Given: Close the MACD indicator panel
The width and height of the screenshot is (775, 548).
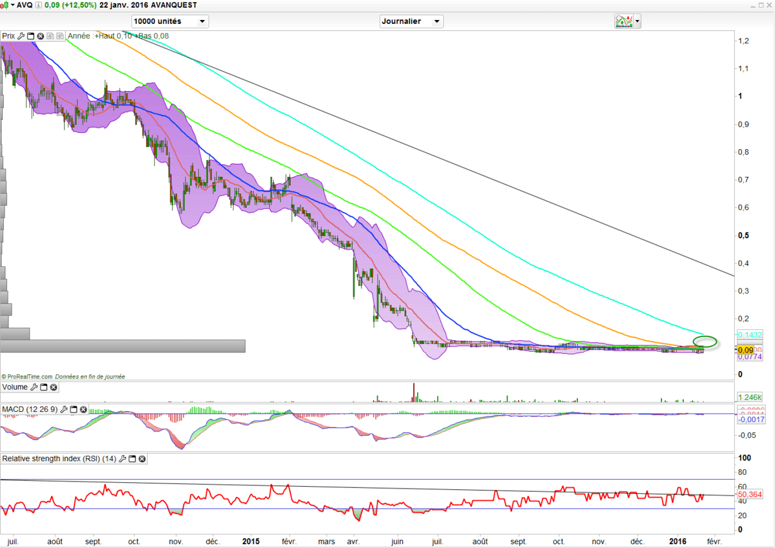Looking at the screenshot, I should [83, 409].
